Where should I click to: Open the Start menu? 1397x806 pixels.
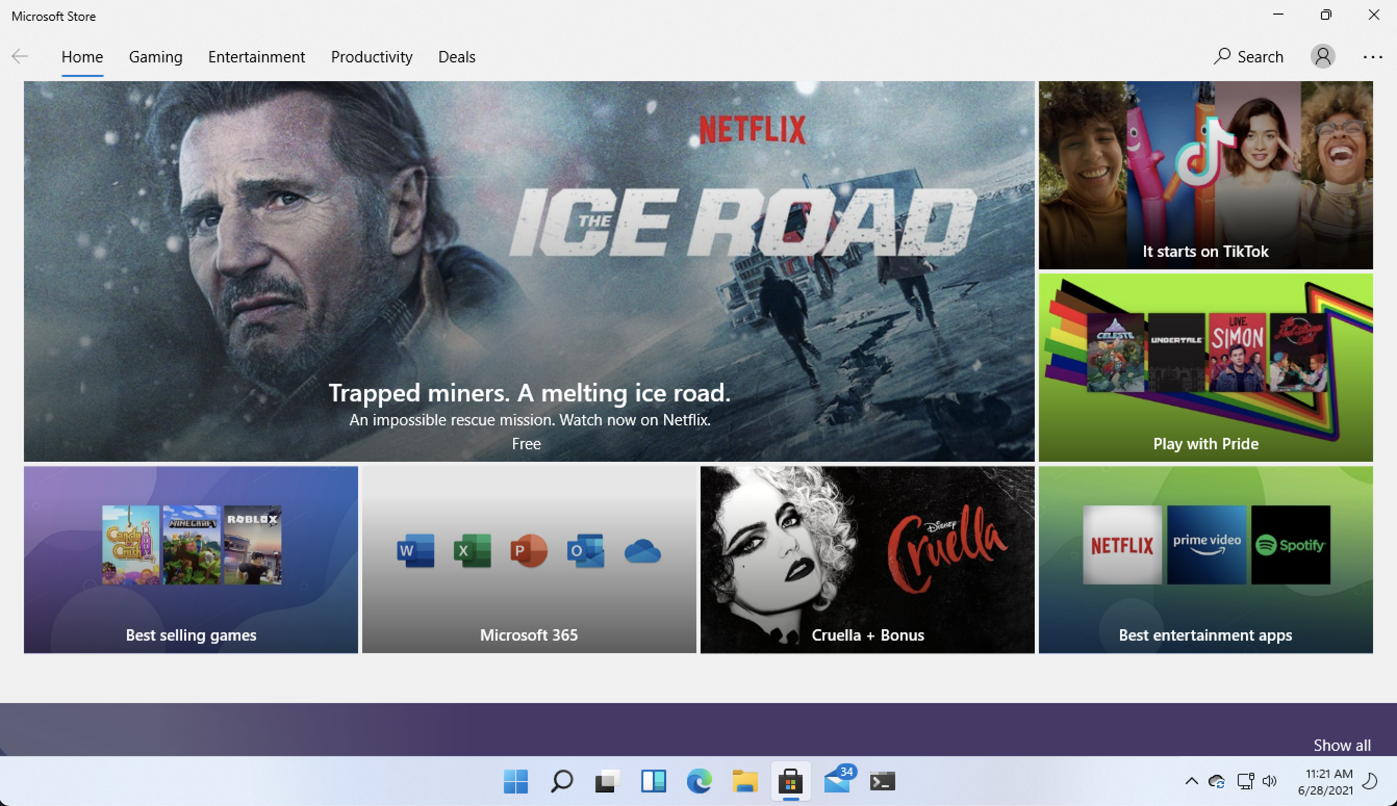click(515, 781)
